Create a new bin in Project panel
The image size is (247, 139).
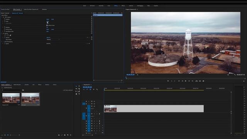coord(65,135)
